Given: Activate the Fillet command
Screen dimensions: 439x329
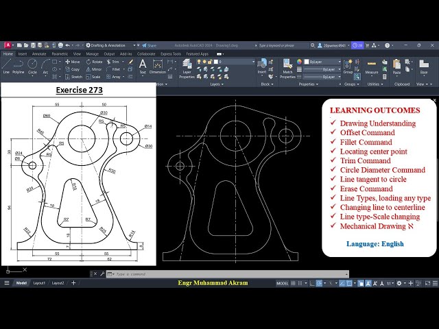Looking at the screenshot, I should click(113, 69).
